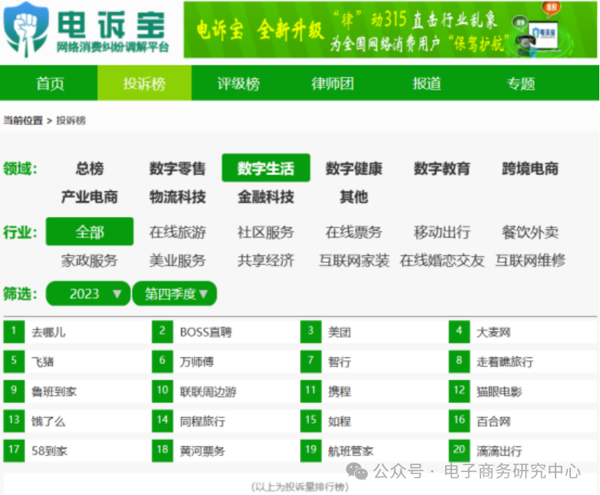The height and width of the screenshot is (495, 600).
Task: Click the 滴滴出行 ranking entry
Action: (x=501, y=451)
